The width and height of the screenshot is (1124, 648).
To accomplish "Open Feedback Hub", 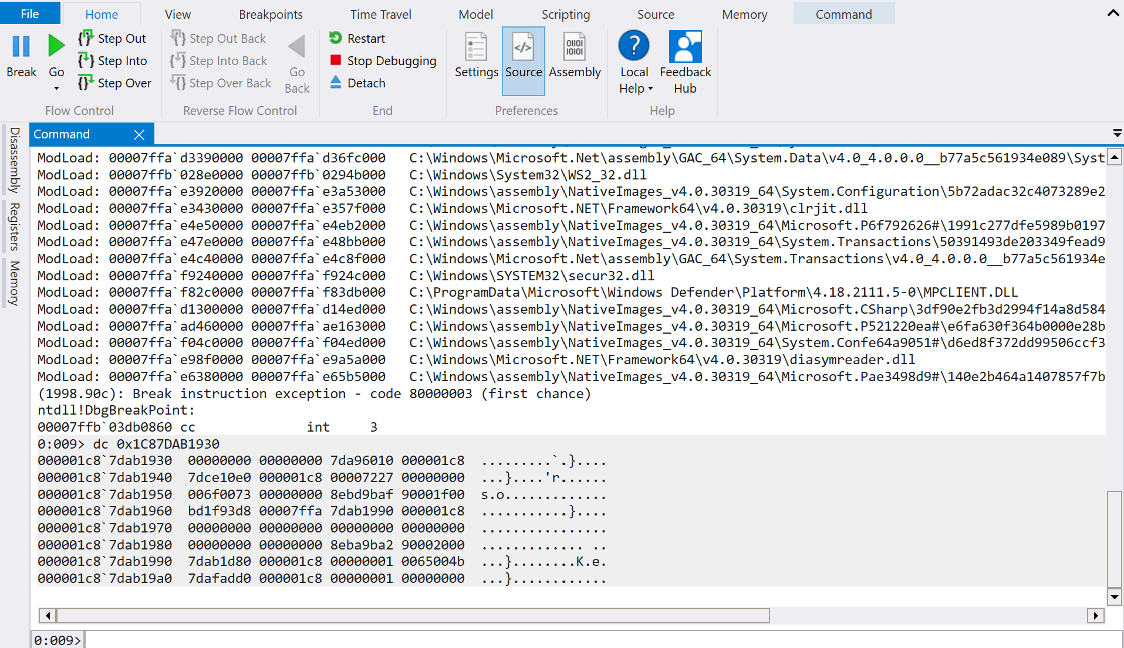I will [685, 62].
